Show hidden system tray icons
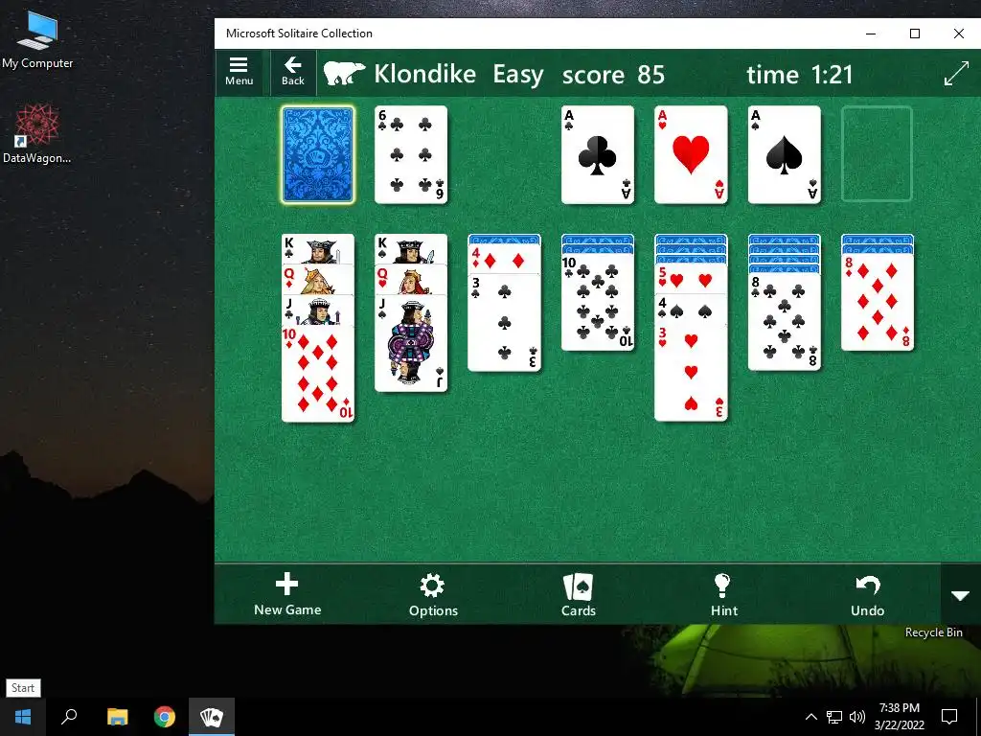 pos(810,717)
